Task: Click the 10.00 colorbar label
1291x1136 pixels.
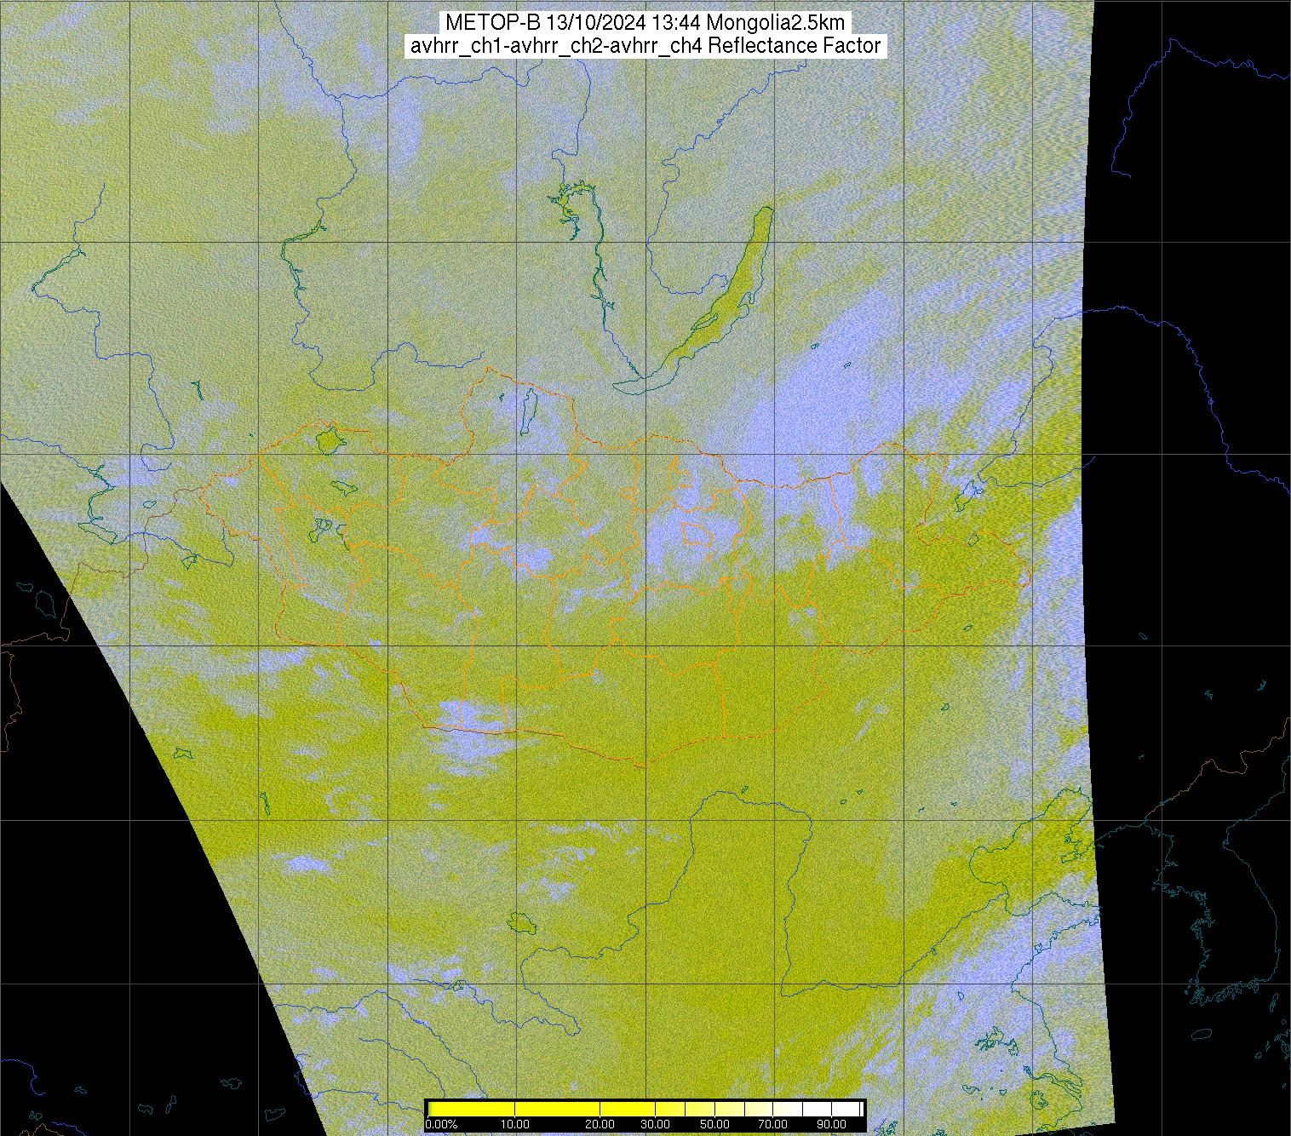Action: coord(514,1125)
